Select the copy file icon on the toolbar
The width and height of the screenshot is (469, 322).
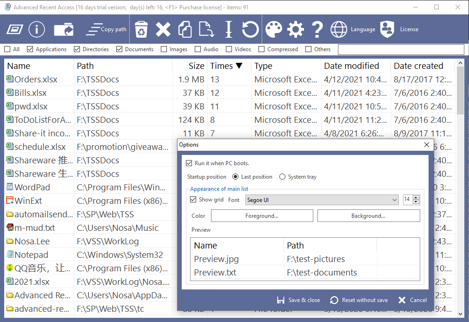coord(185,29)
